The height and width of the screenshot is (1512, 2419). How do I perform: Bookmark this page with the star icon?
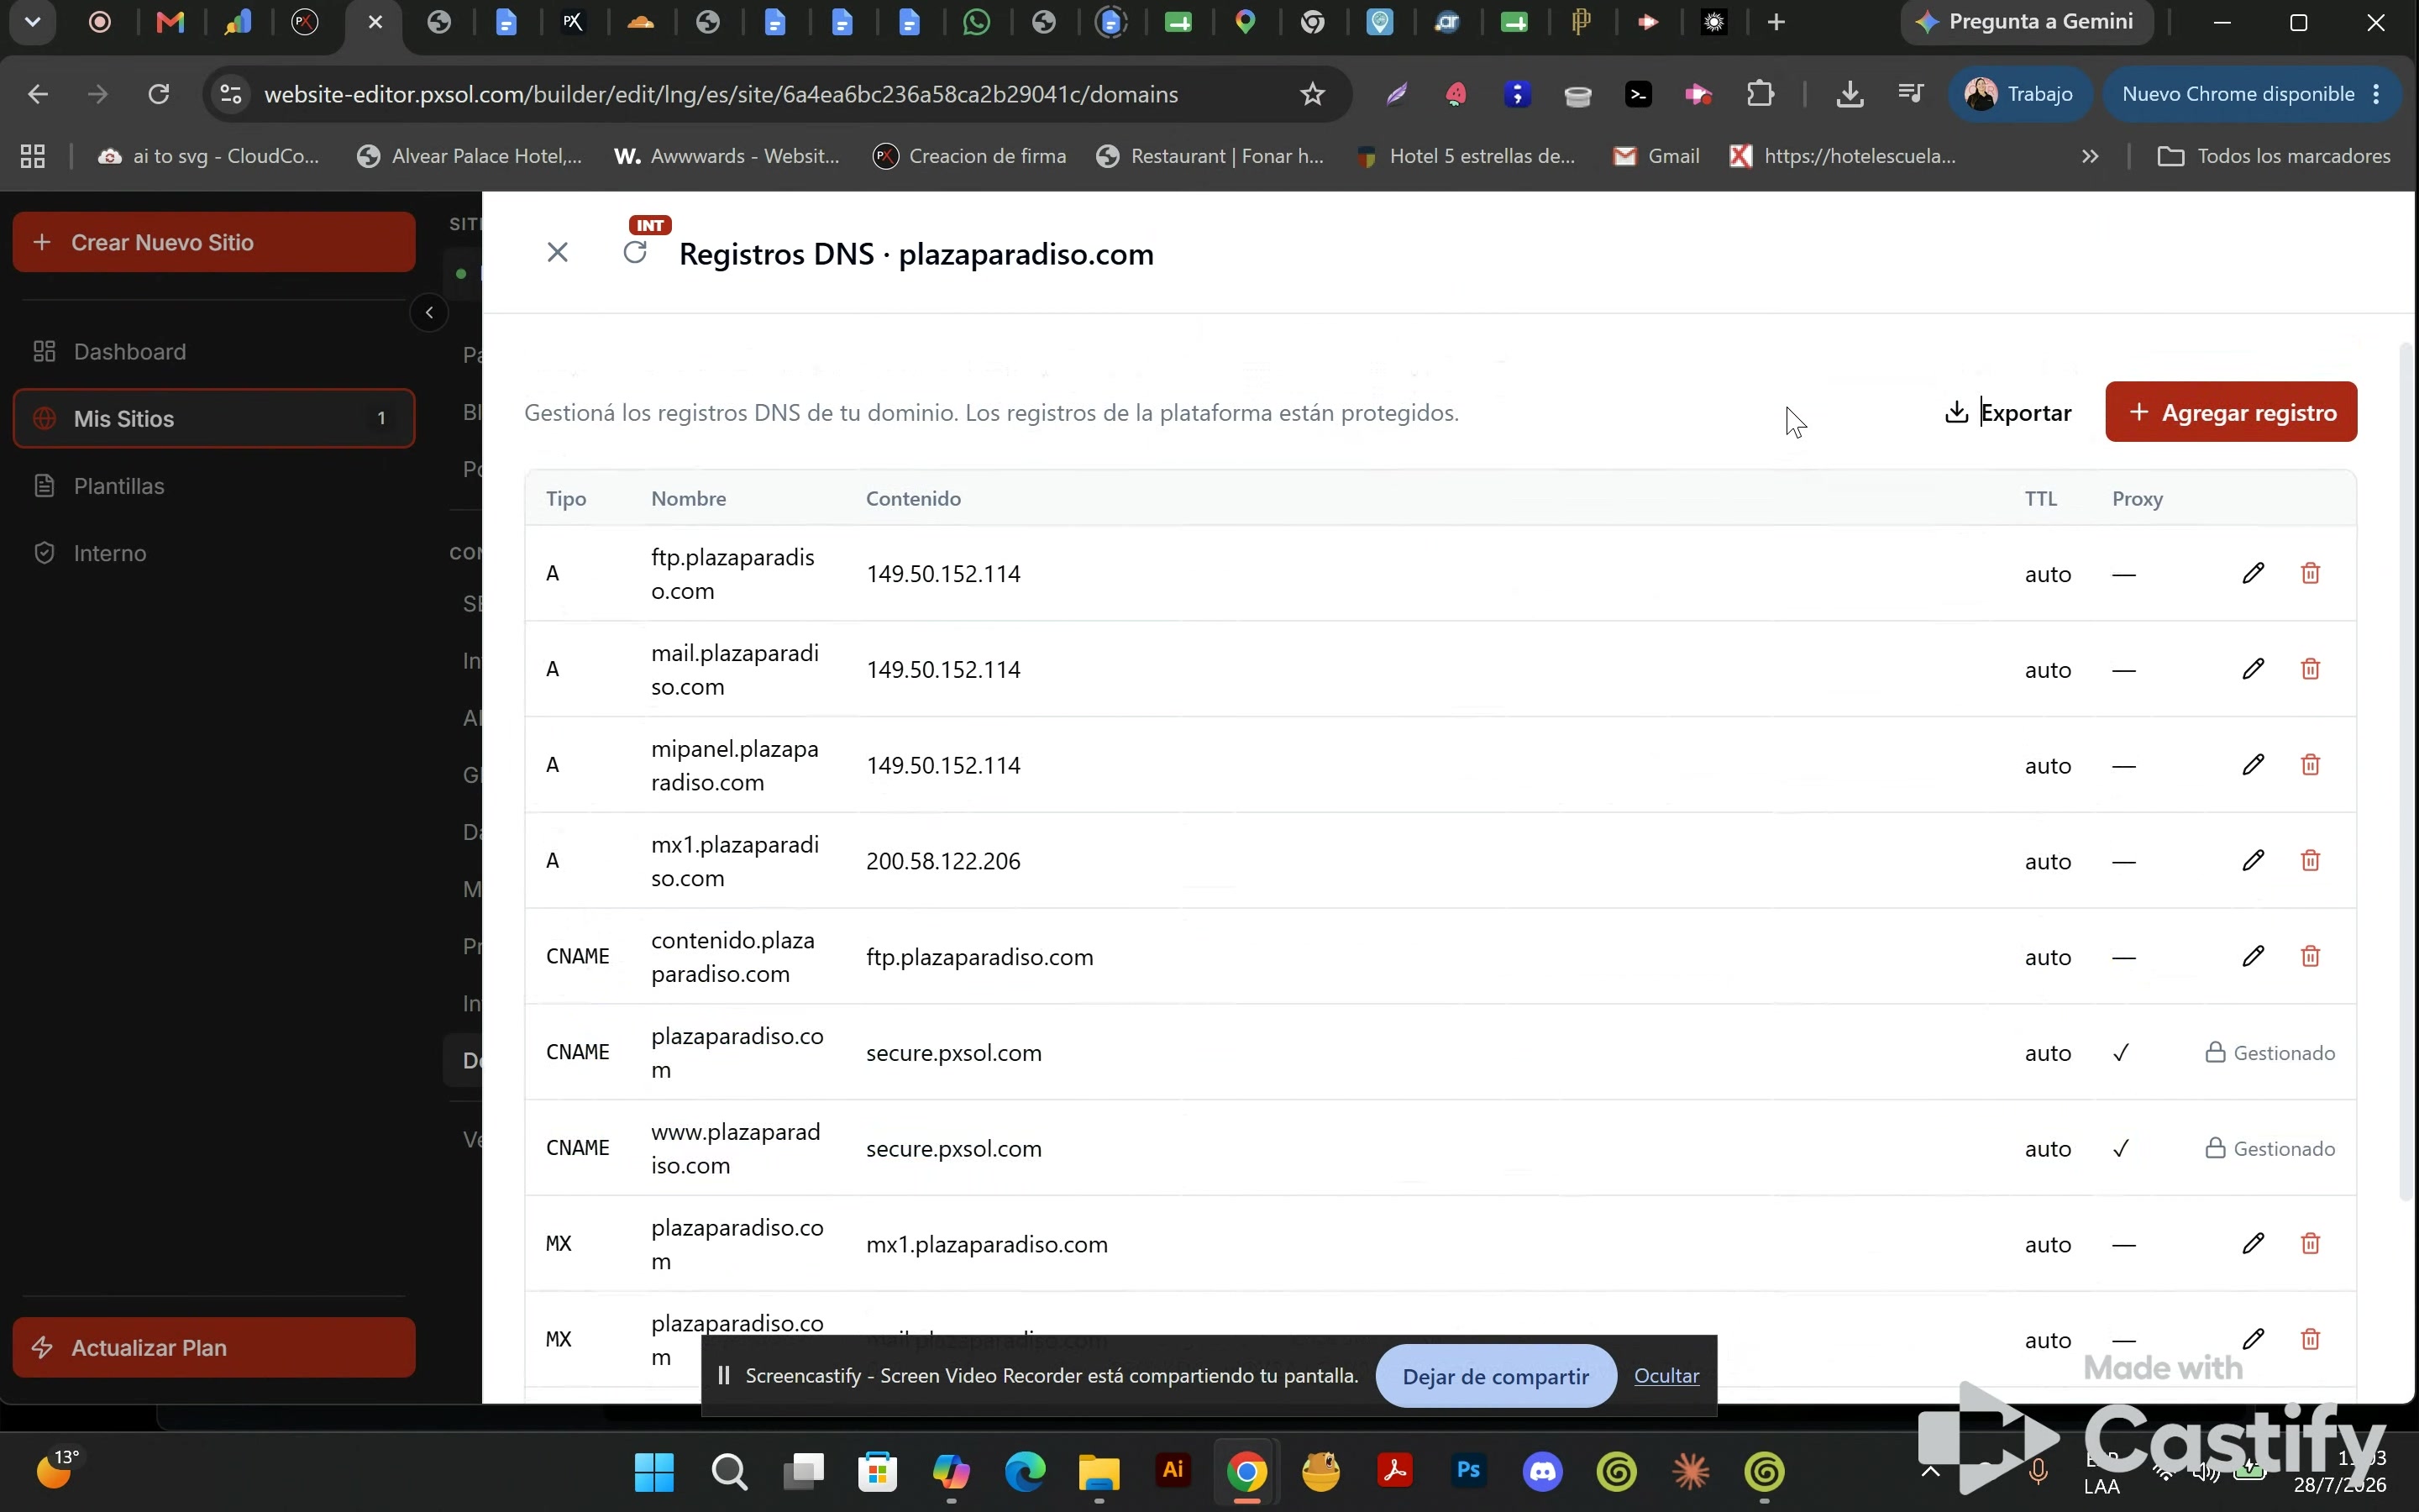[x=1313, y=94]
